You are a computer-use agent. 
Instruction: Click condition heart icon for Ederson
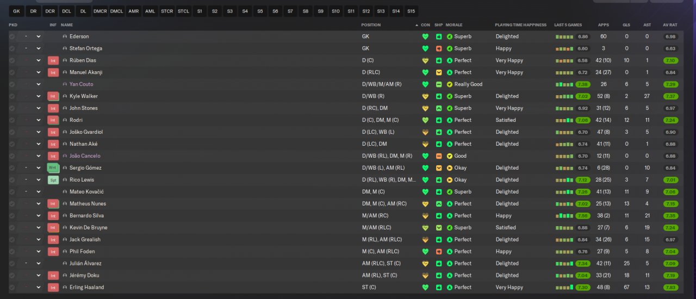pos(425,36)
